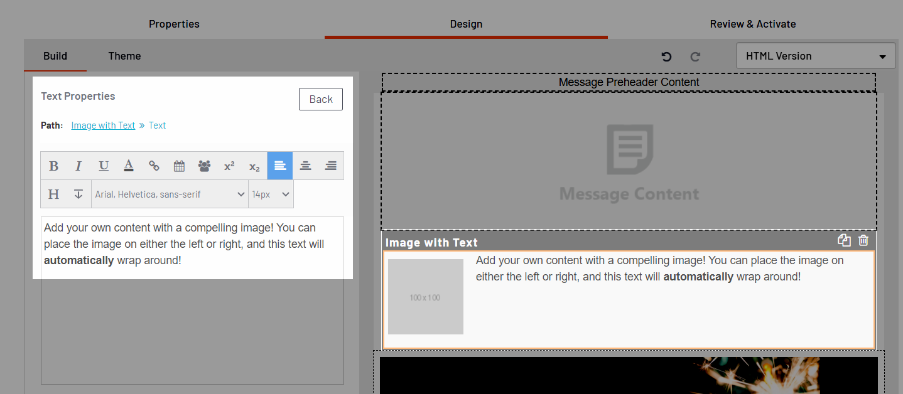The width and height of the screenshot is (903, 394).
Task: Follow the Image with Text path link
Action: (103, 125)
